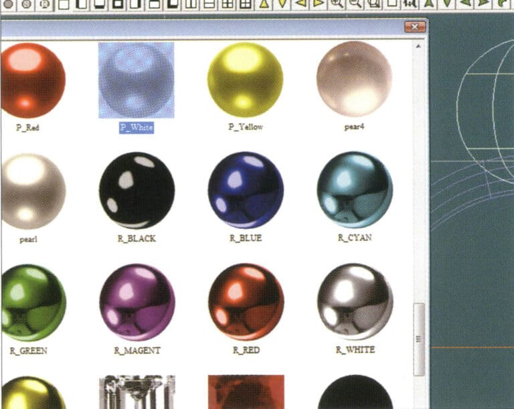Screen dimensions: 514x409
Task: Click the green curved arrow toolbar icon
Action: pos(503,3)
